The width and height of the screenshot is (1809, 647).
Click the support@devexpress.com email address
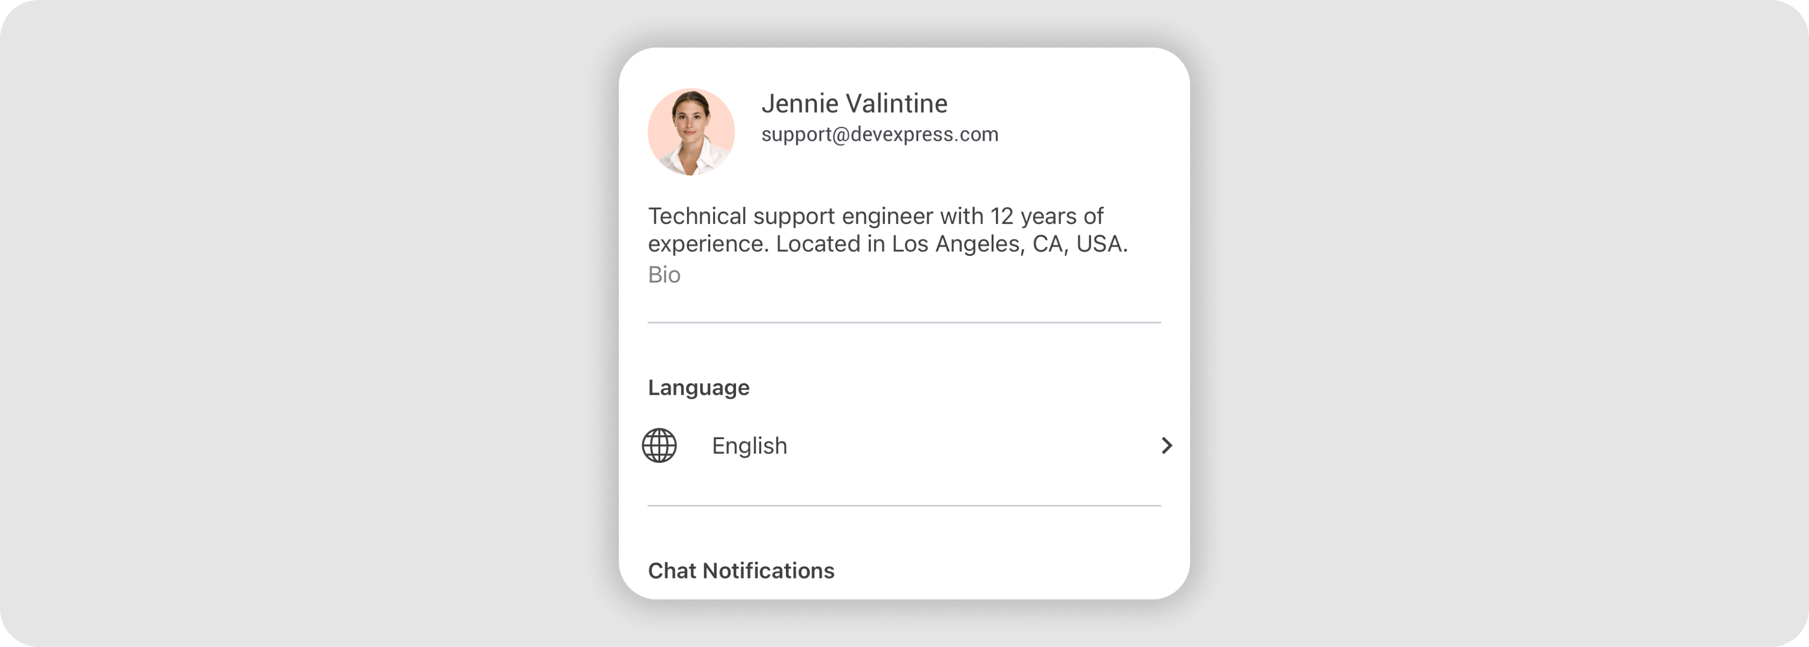coord(879,134)
